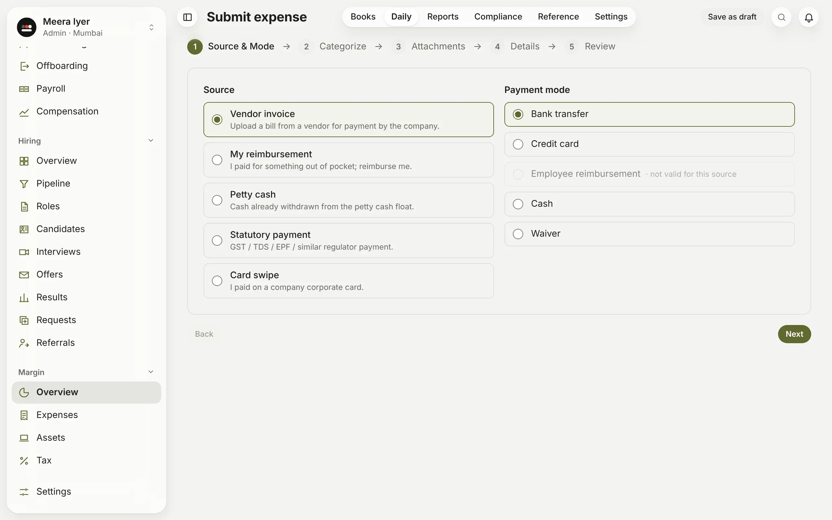Click the Margin Overview pie icon
The height and width of the screenshot is (520, 832).
coord(24,392)
